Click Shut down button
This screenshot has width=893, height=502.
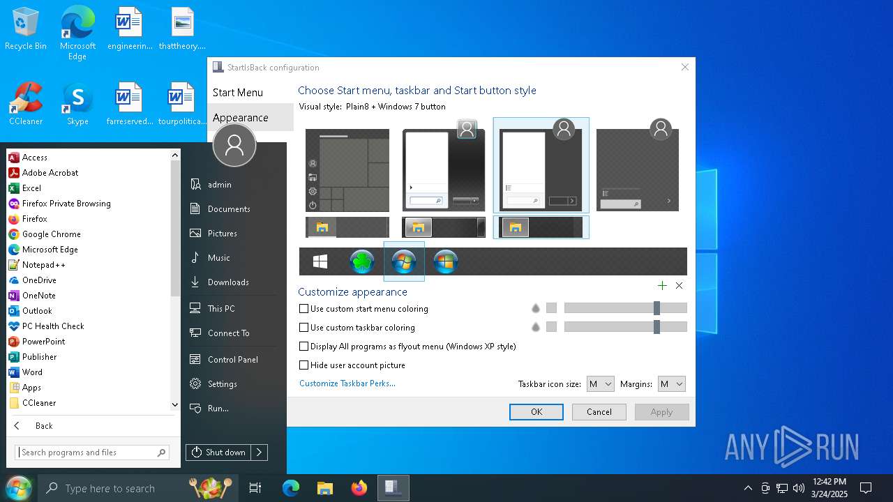click(x=219, y=452)
